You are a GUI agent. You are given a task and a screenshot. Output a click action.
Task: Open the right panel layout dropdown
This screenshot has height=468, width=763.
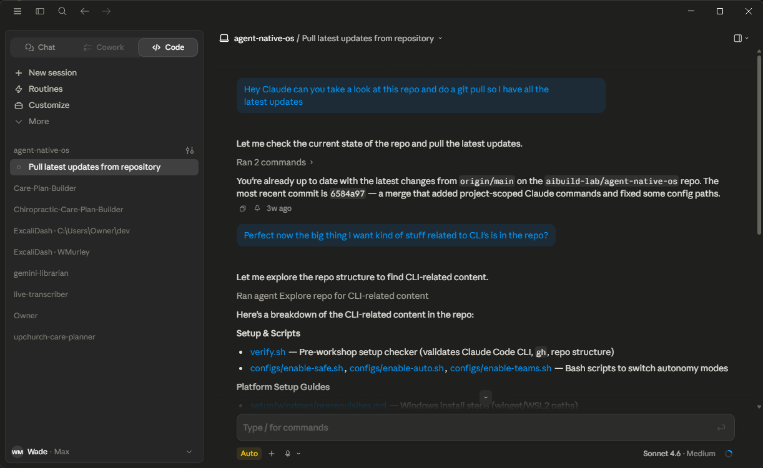(741, 38)
